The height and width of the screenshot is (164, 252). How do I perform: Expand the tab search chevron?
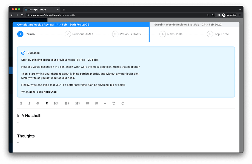coord(240,10)
